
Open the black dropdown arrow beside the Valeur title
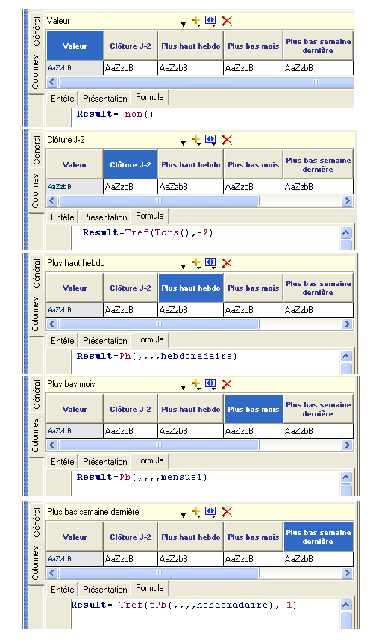(184, 25)
